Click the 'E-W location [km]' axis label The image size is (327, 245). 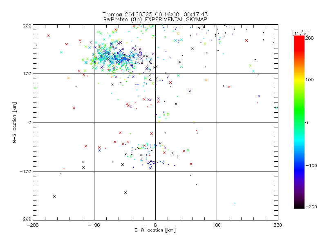click(x=155, y=230)
